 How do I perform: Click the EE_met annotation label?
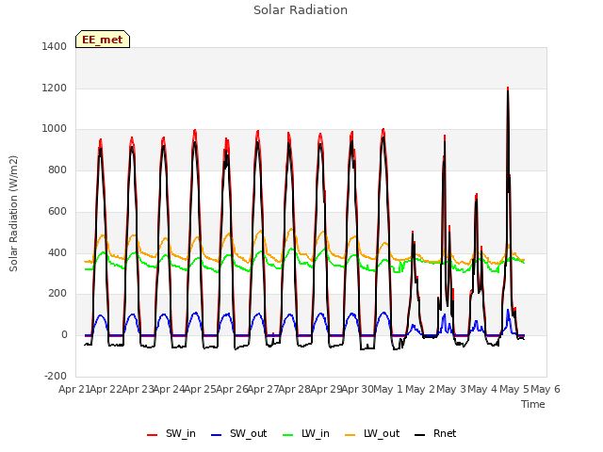click(103, 40)
